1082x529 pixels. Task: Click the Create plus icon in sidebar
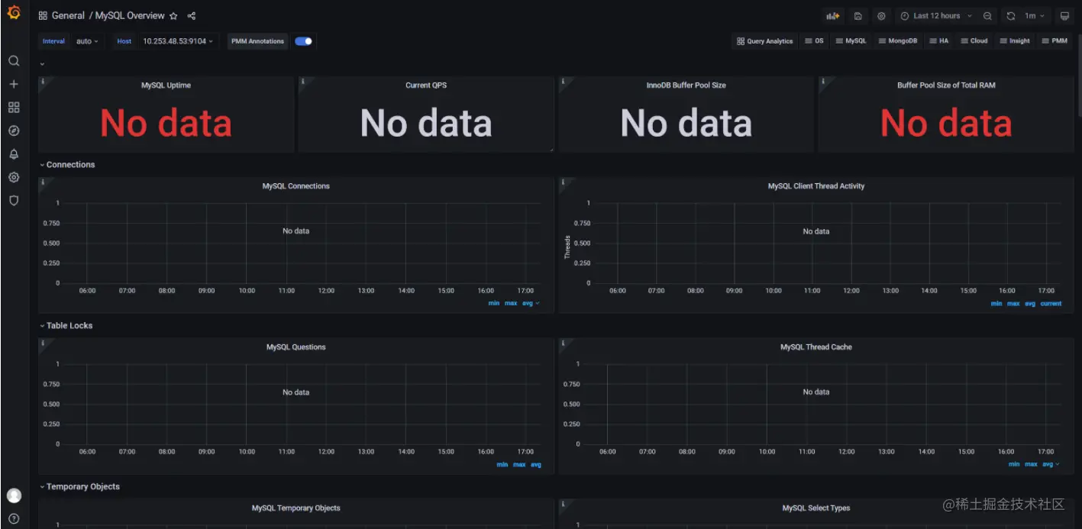(14, 84)
